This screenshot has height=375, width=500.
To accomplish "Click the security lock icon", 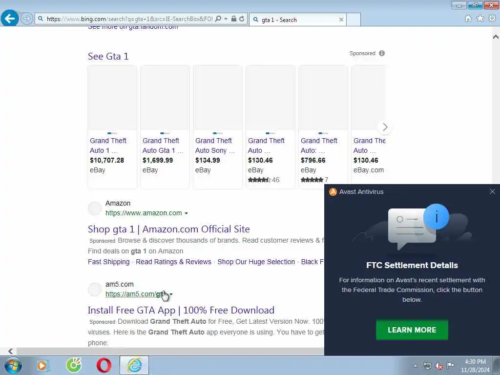I will tap(234, 19).
